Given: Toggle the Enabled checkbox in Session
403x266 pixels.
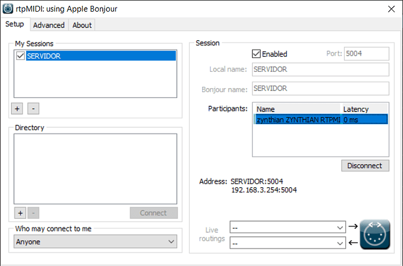Looking at the screenshot, I should pyautogui.click(x=256, y=54).
